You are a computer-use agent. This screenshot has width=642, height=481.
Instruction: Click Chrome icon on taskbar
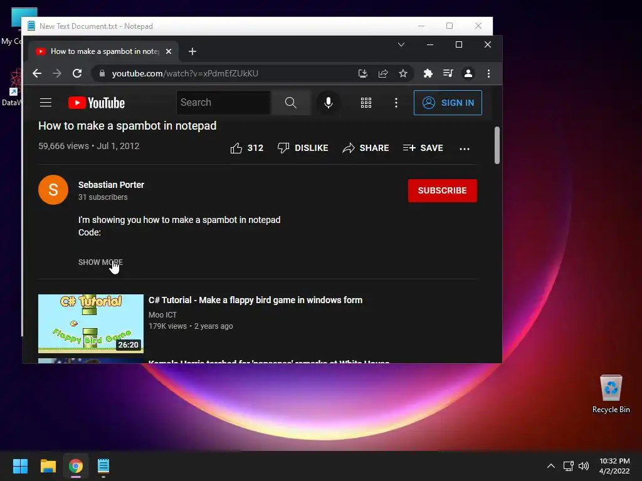point(76,466)
